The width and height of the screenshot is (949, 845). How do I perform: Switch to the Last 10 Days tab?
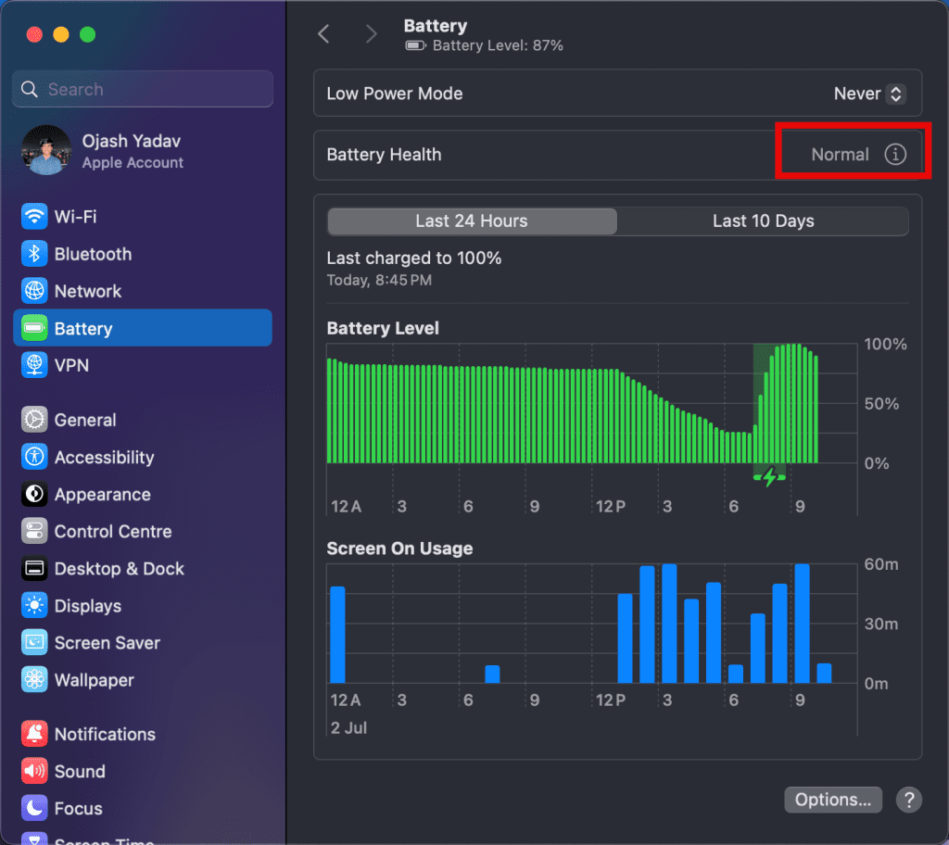pyautogui.click(x=763, y=221)
